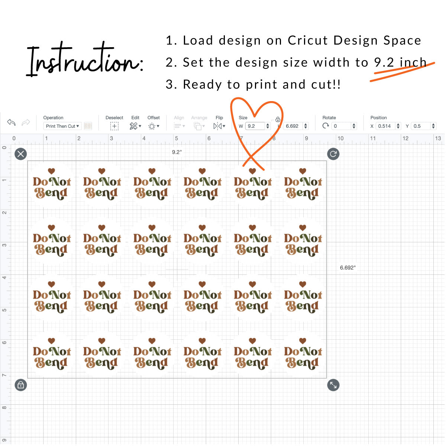Click the Deselect icon
The image size is (446, 446).
pos(114,126)
